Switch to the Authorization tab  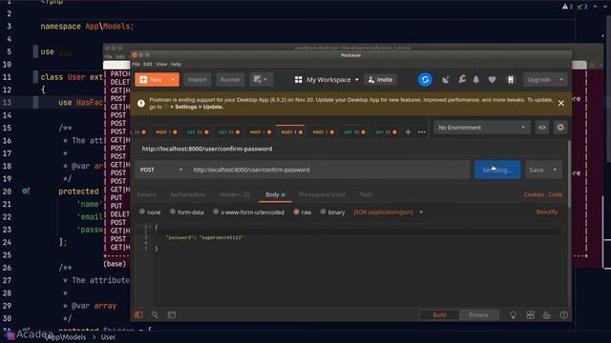pyautogui.click(x=188, y=194)
